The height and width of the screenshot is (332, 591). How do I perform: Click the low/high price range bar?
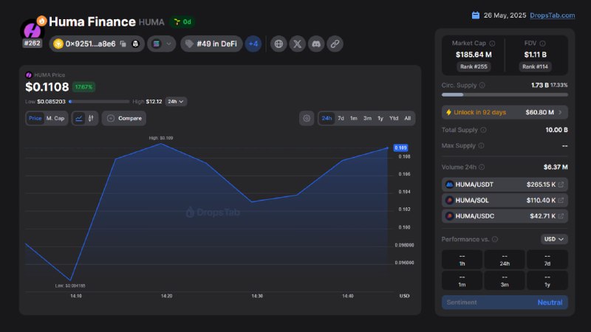pyautogui.click(x=99, y=102)
